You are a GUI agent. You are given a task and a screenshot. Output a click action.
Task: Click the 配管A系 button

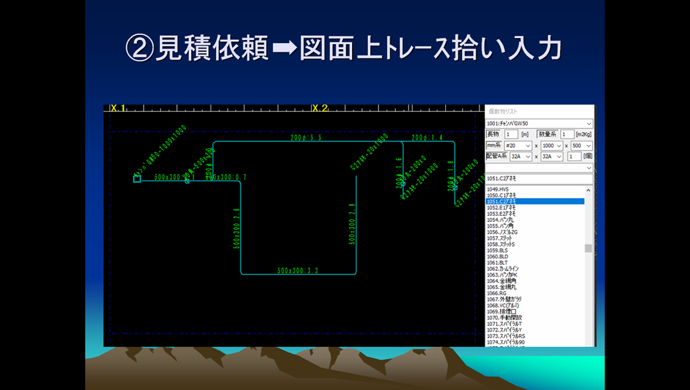(x=496, y=156)
